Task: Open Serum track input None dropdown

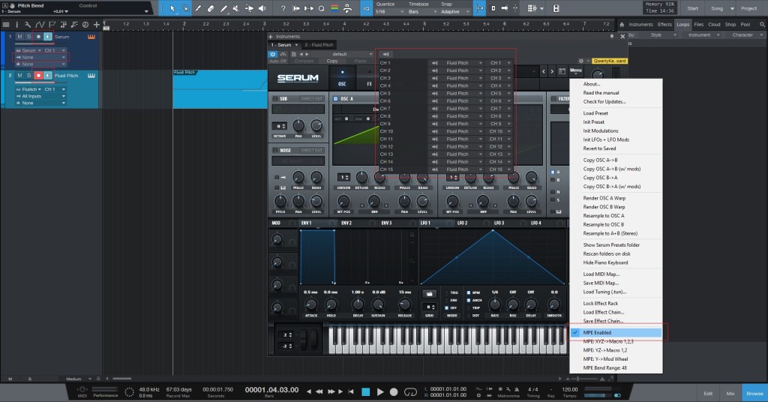Action: 40,57
